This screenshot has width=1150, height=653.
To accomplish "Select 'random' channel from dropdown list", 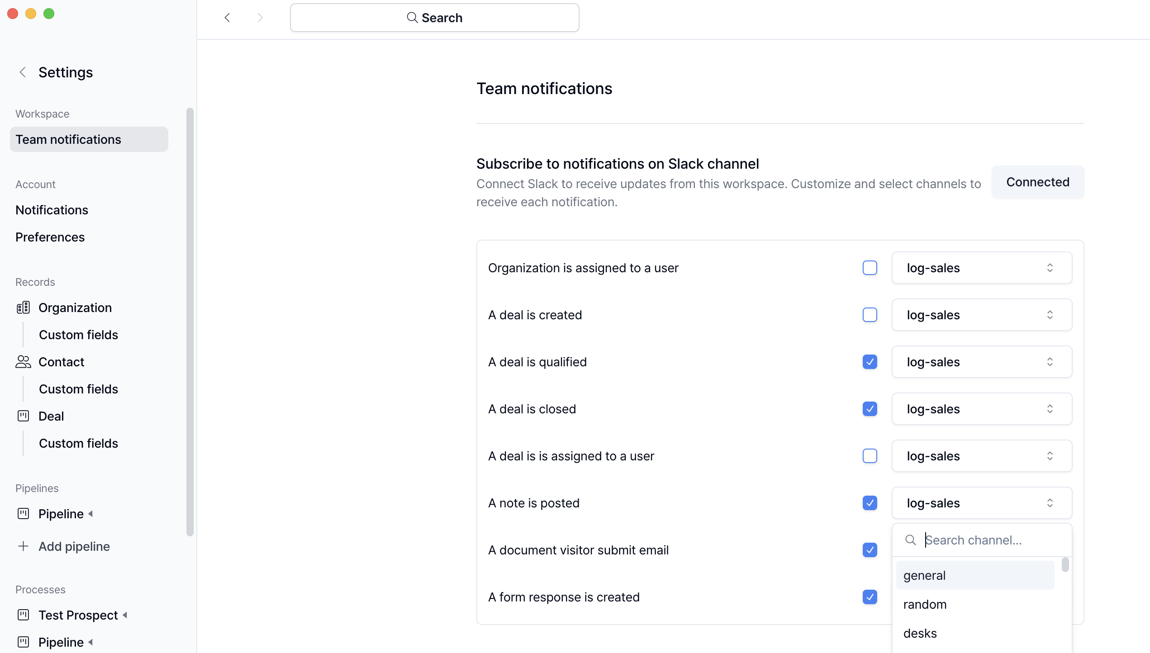I will [925, 604].
